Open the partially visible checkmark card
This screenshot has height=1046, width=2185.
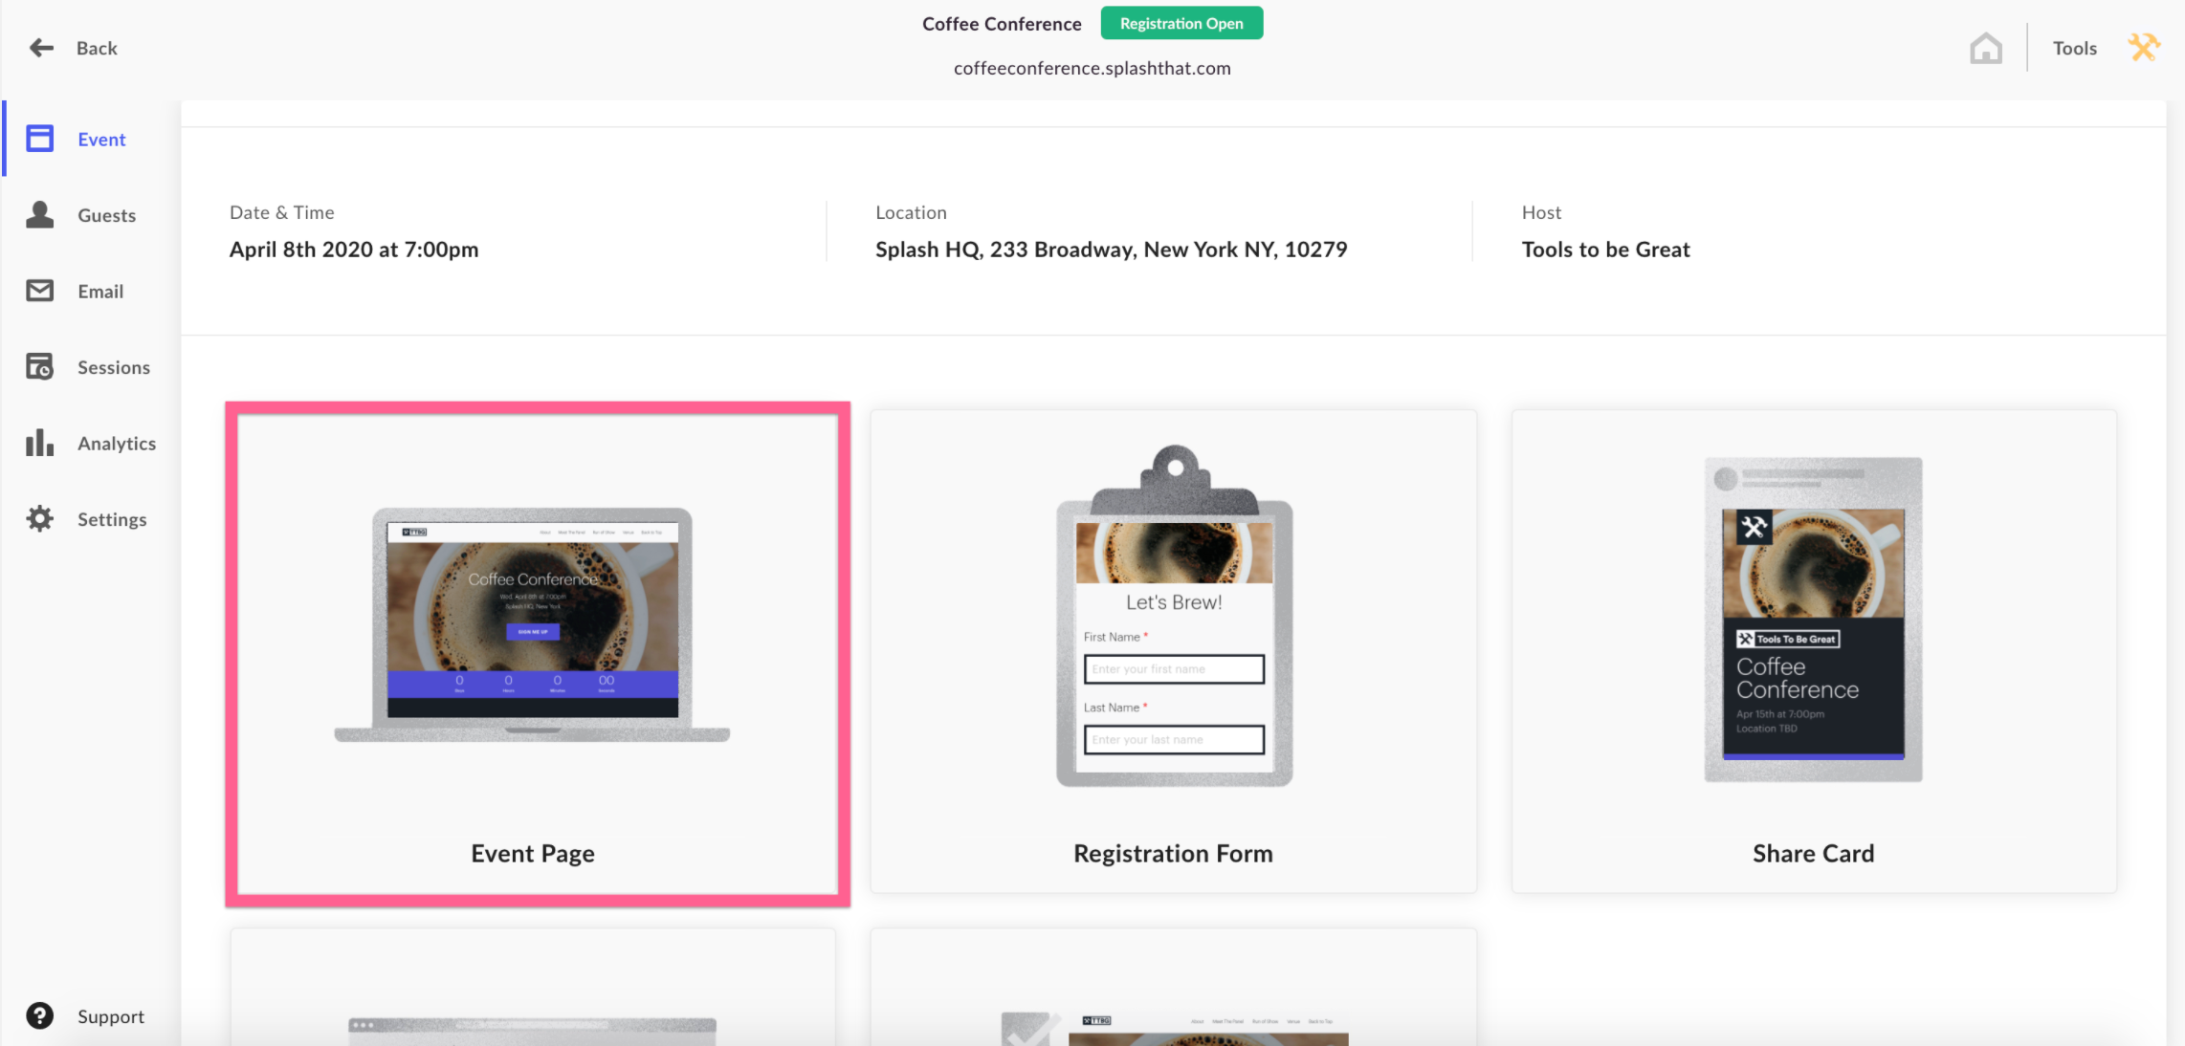point(1173,987)
